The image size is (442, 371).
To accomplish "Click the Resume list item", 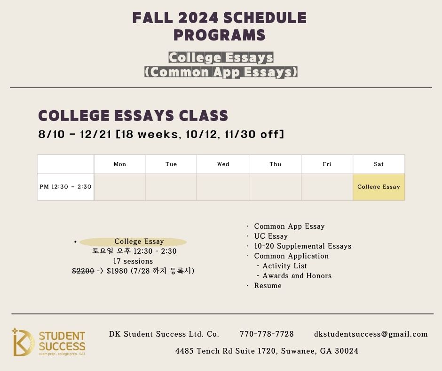I will coord(268,286).
